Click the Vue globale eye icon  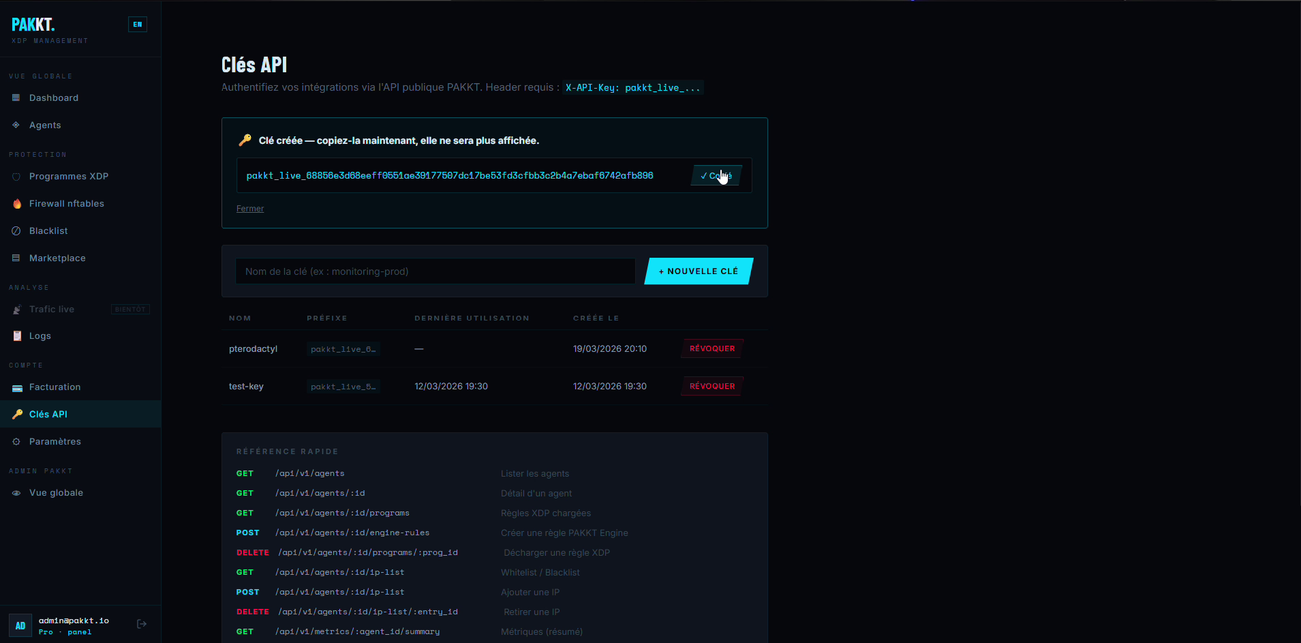pos(16,493)
